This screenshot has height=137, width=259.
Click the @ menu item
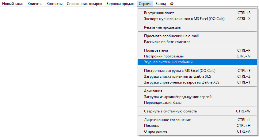172,4
